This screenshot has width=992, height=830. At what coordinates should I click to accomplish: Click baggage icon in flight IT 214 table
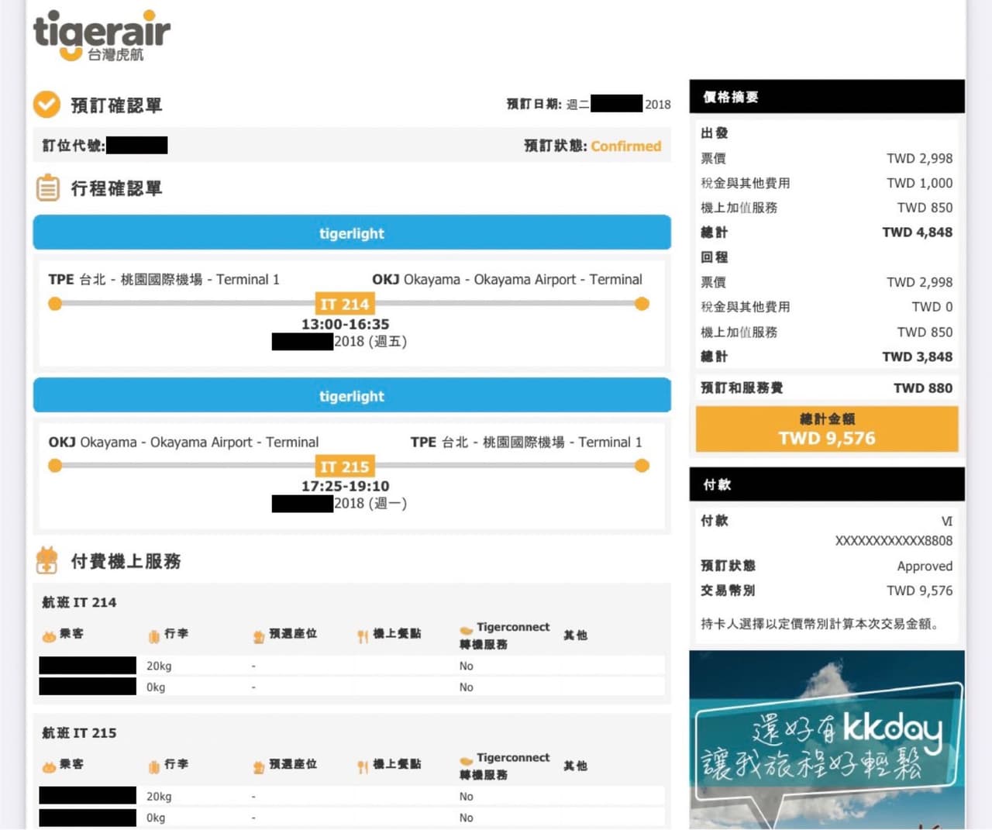(x=154, y=636)
